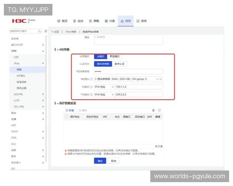Collapse the IKE策略 section chevron
This screenshot has width=233, height=186.
click(57, 50)
